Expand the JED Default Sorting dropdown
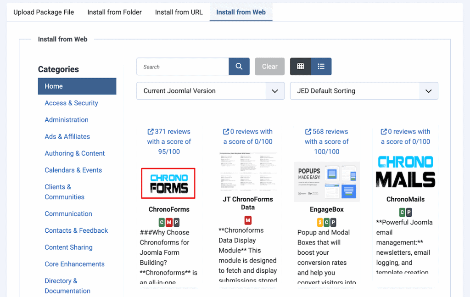 364,91
